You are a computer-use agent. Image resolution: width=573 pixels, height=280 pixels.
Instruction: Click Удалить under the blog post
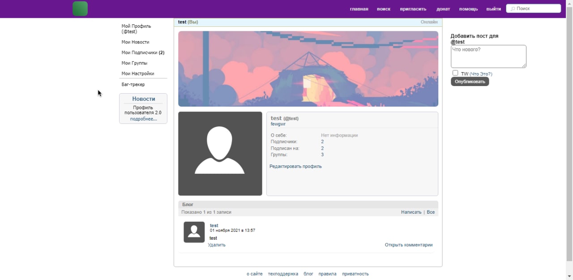pyautogui.click(x=217, y=245)
